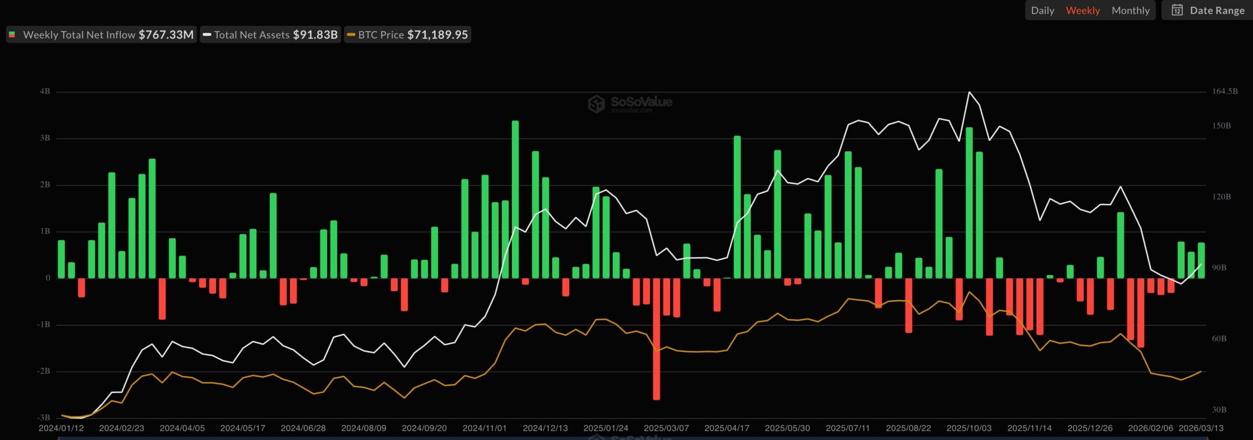
Task: Click the 2025/08/22 x-axis date label
Action: (908, 428)
